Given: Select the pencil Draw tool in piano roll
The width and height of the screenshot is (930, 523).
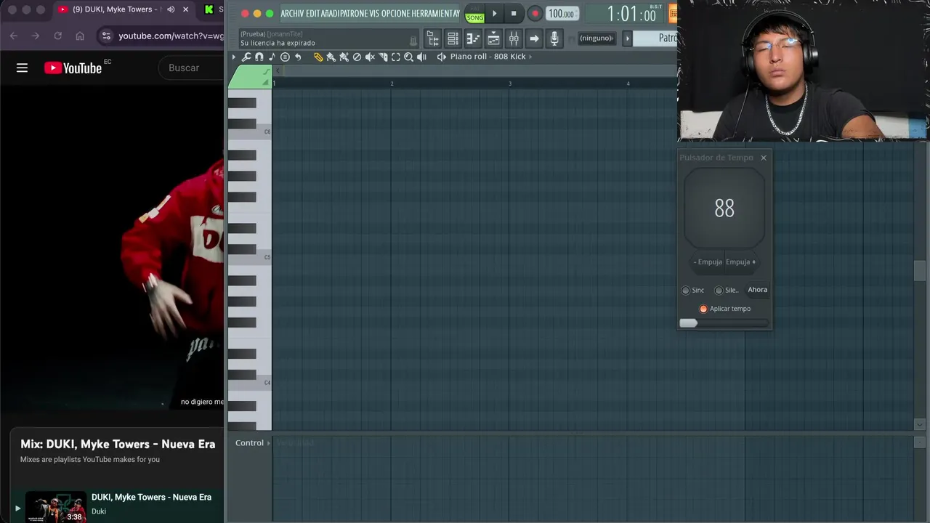Looking at the screenshot, I should [x=318, y=57].
